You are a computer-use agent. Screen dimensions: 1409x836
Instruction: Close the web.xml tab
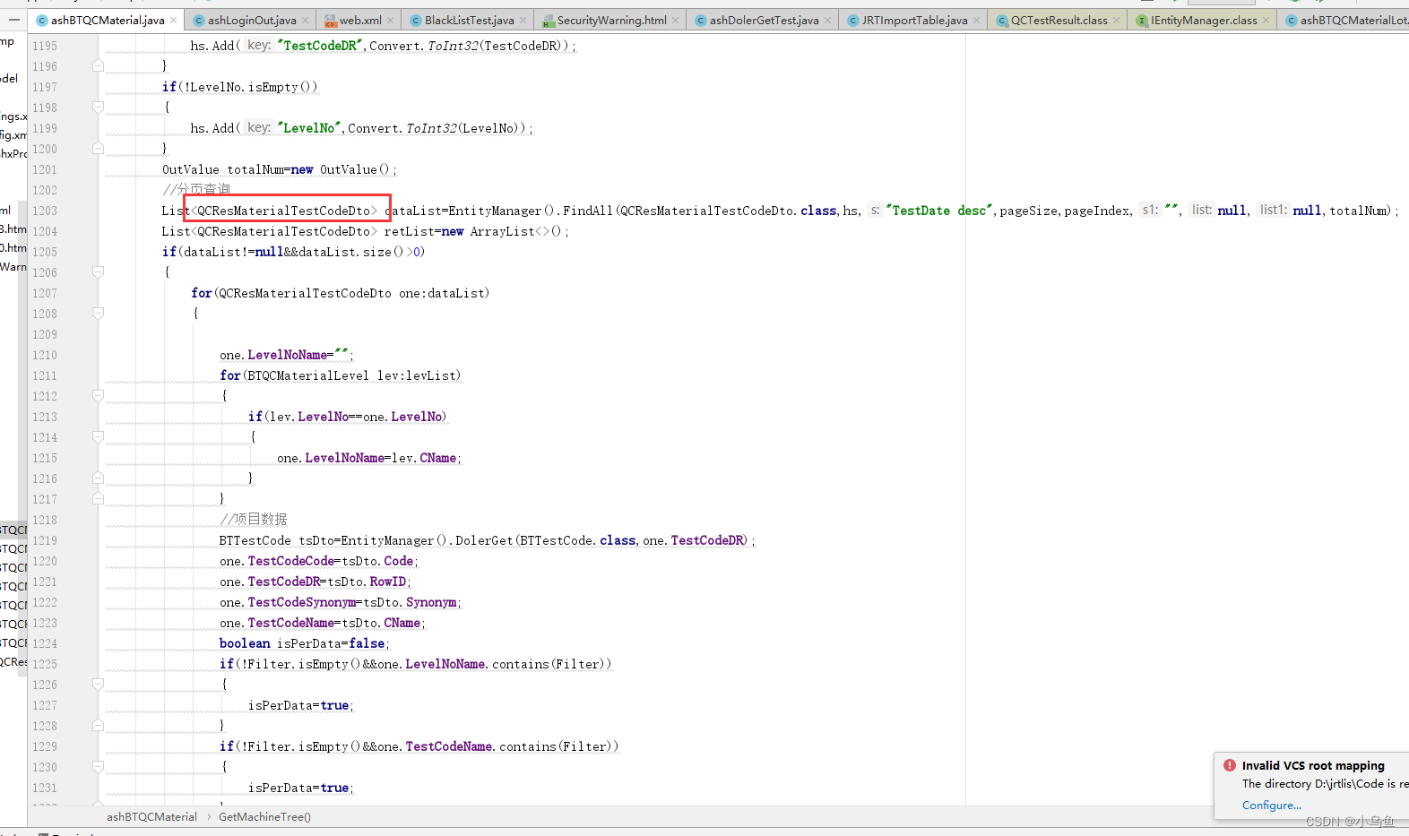tap(391, 20)
